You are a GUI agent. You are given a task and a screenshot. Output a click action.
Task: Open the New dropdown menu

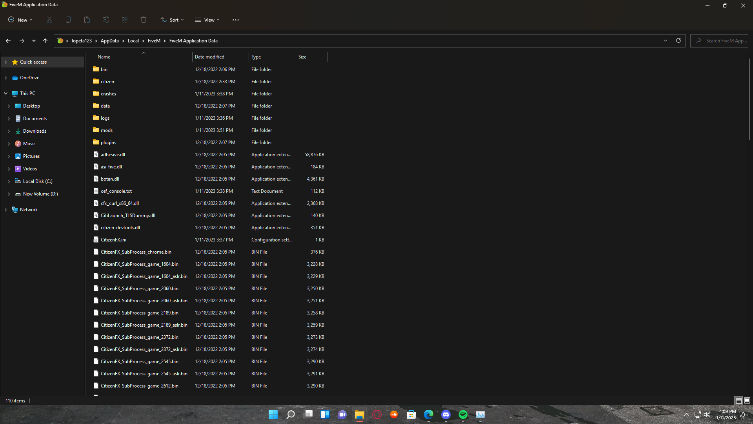20,20
